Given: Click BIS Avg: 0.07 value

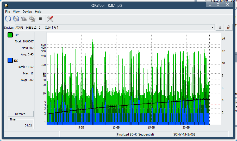Looking at the screenshot, I should click(x=27, y=80).
